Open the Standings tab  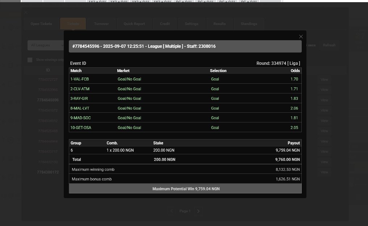pos(249,24)
